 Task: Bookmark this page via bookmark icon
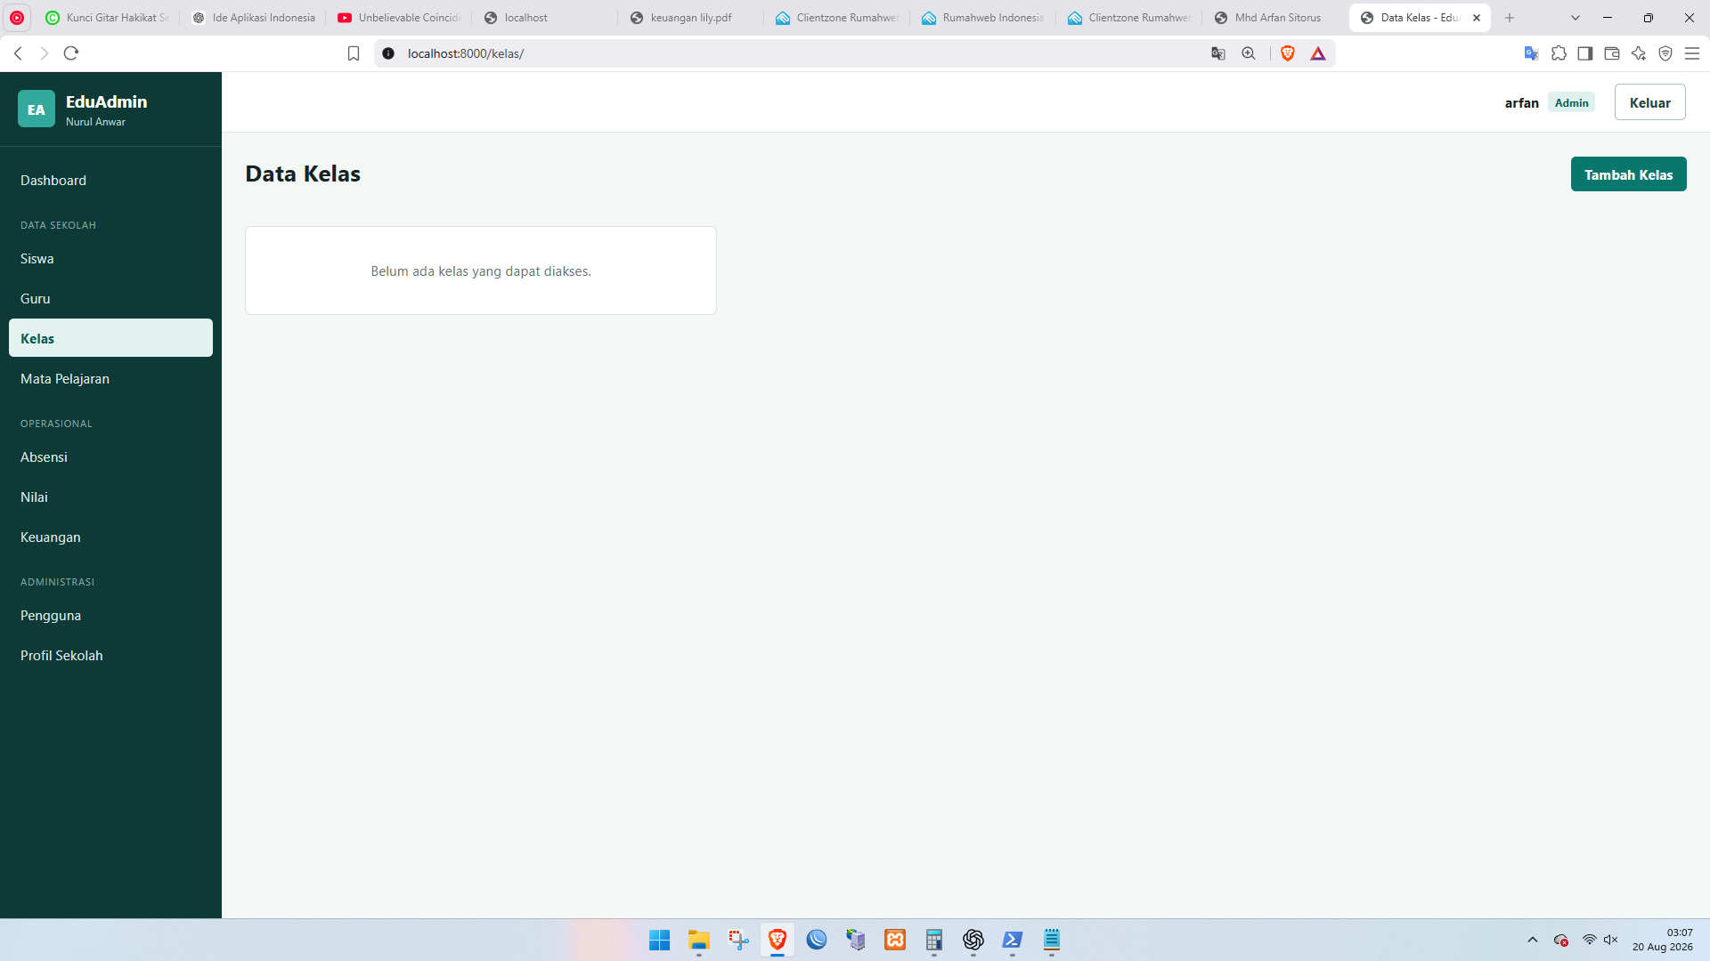[x=354, y=53]
